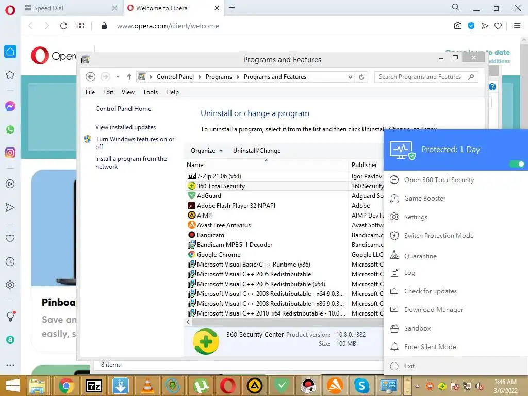Select Exit in 360 tray menu

coord(456,366)
